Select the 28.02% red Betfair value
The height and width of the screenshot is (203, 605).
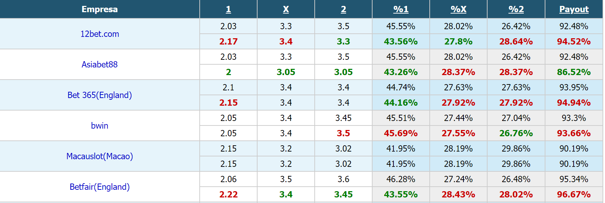pyautogui.click(x=516, y=194)
